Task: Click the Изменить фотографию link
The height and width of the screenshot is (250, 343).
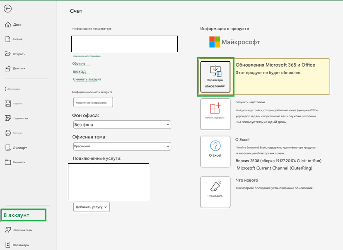Action: point(87,56)
